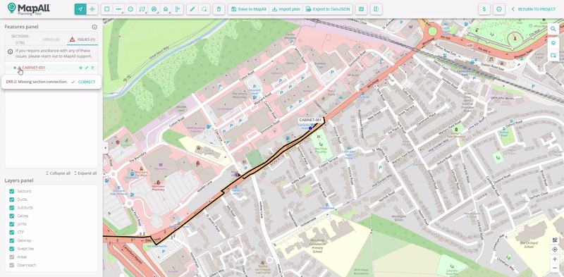Switch to the Sections (176) tab
This screenshot has width=564, height=277.
point(20,39)
